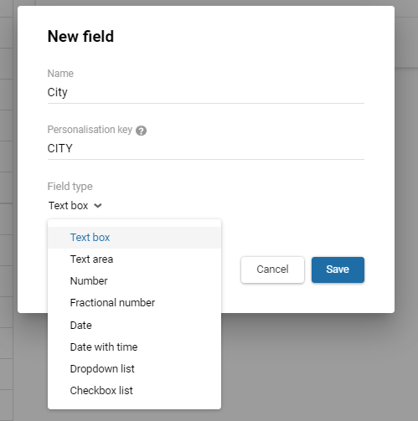
Task: Collapse the Field type dropdown chevron
Action: click(98, 206)
